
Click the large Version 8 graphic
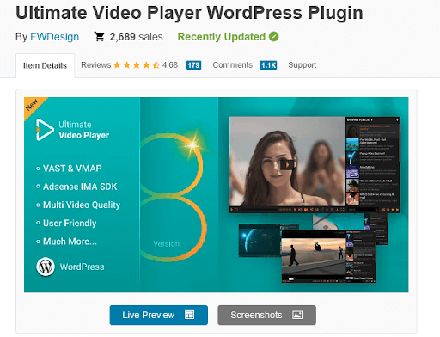click(x=174, y=197)
